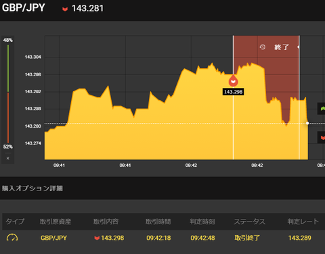Screen dimensions: 325x254
Task: Click the green and red sentiment gauge bar
Action: tap(8, 93)
